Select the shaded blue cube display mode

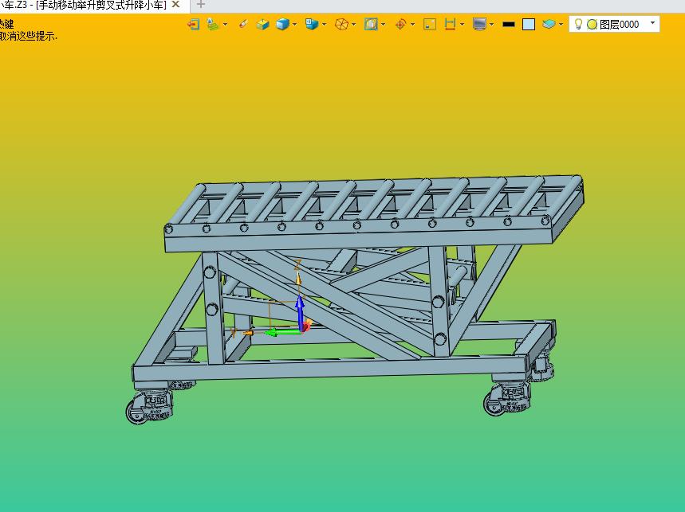(x=282, y=24)
